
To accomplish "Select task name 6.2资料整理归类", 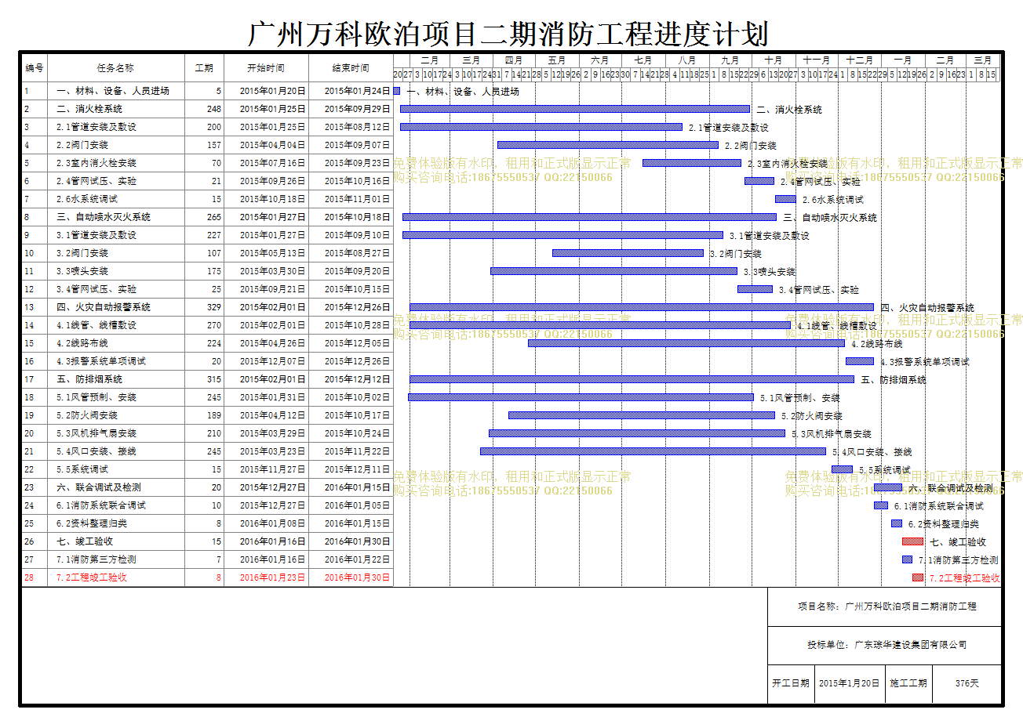I will pos(91,523).
